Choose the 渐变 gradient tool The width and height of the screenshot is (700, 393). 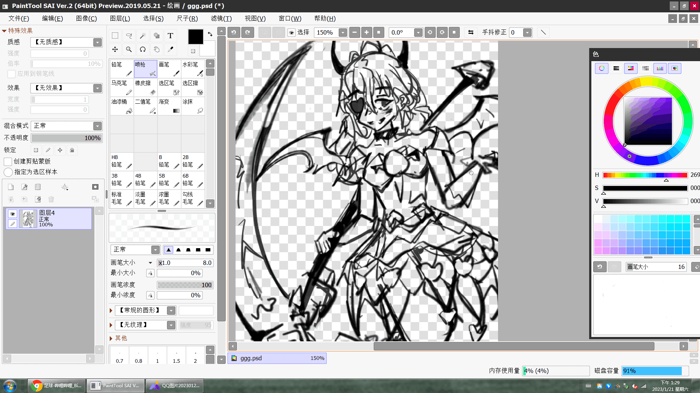[169, 106]
